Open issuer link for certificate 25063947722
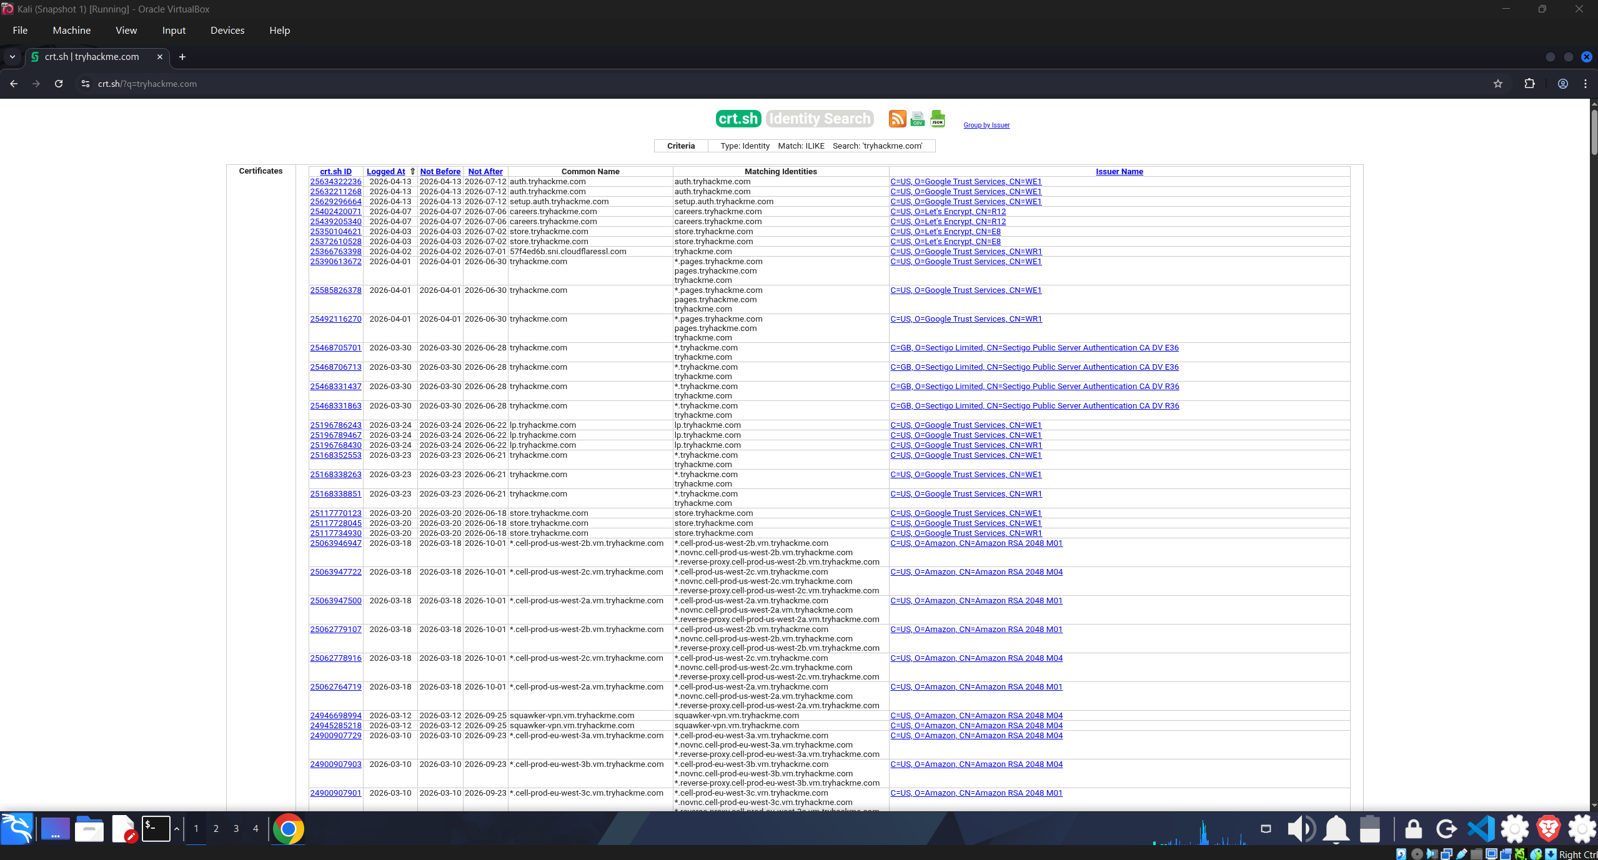1598x860 pixels. pos(976,572)
